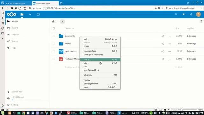Choose Copy Page Address in the context menu

click(x=100, y=70)
